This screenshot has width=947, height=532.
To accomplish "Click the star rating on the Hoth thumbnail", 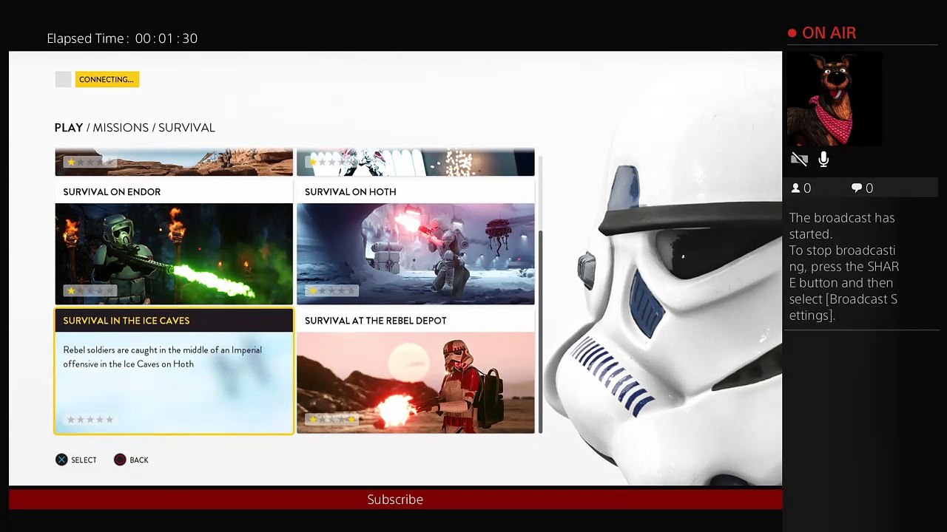I will [331, 290].
